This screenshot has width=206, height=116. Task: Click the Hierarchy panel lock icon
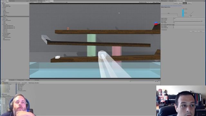pyautogui.click(x=27, y=1)
